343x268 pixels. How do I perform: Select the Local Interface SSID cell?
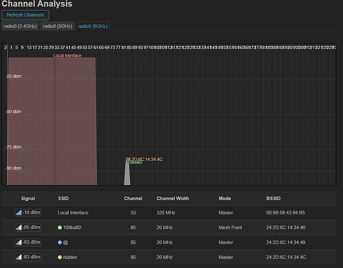tap(73, 213)
